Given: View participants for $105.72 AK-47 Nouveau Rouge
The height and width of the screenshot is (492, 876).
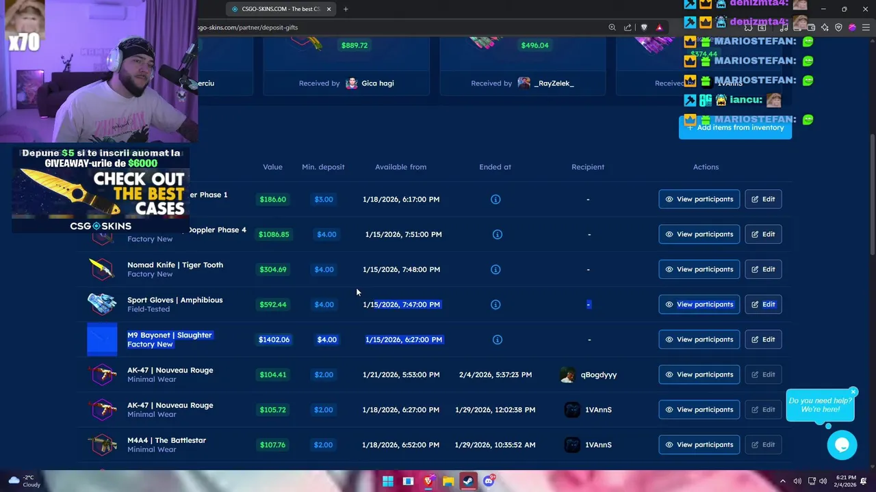Looking at the screenshot, I should click(699, 409).
